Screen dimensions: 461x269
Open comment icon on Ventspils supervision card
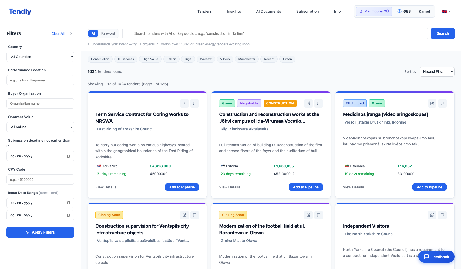click(x=195, y=215)
